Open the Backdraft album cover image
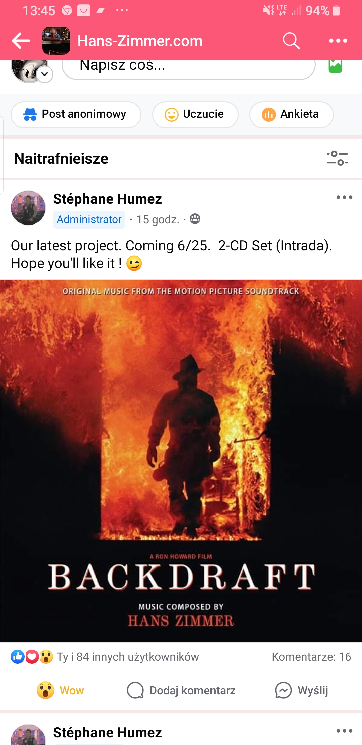 [x=181, y=461]
